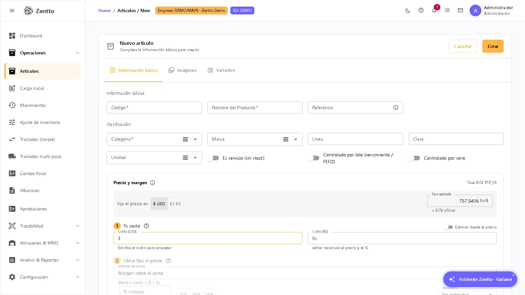Click the Crear button
The width and height of the screenshot is (525, 295).
(493, 46)
